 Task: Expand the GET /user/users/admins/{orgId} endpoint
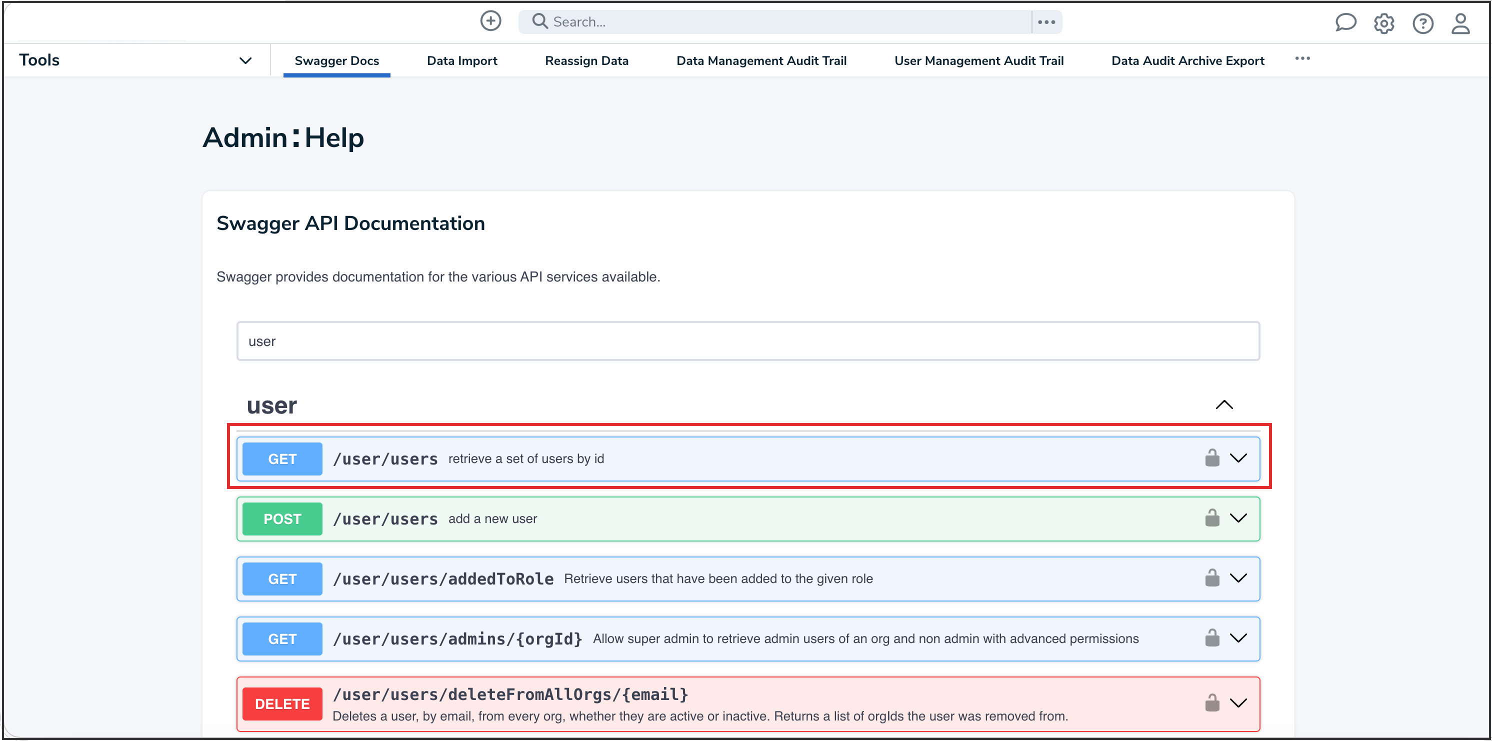(x=1239, y=638)
